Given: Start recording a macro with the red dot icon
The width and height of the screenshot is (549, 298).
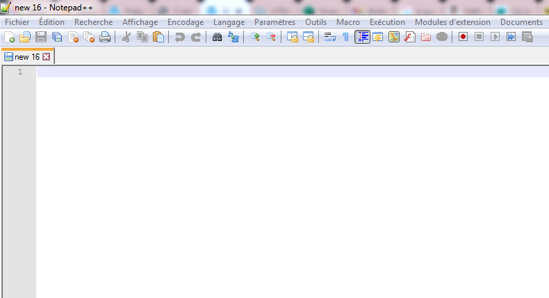Looking at the screenshot, I should pyautogui.click(x=464, y=37).
